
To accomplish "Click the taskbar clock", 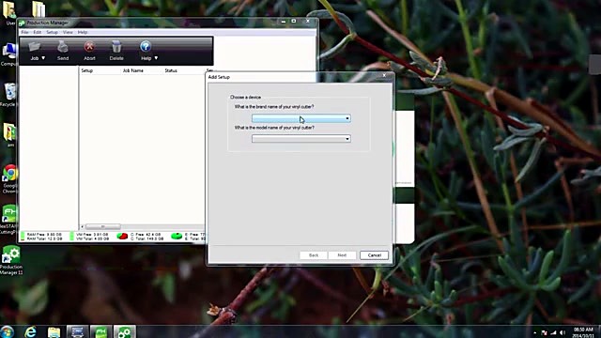I will pyautogui.click(x=583, y=332).
